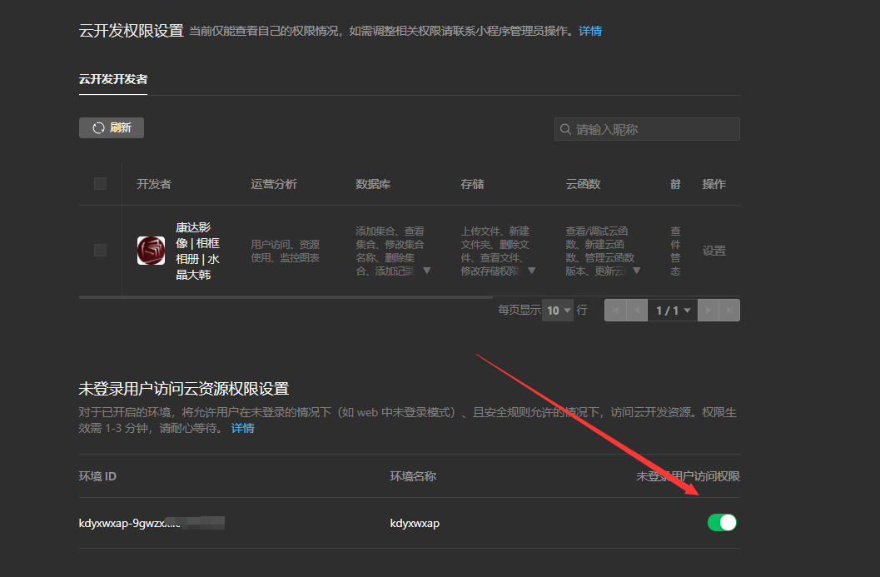Click the magnifier icon in search box
The width and height of the screenshot is (880, 577).
(566, 129)
